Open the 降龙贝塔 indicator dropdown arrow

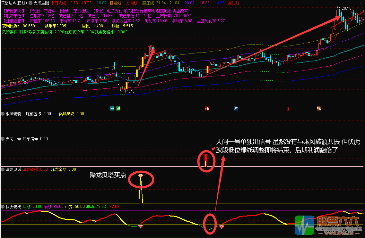coord(3,169)
